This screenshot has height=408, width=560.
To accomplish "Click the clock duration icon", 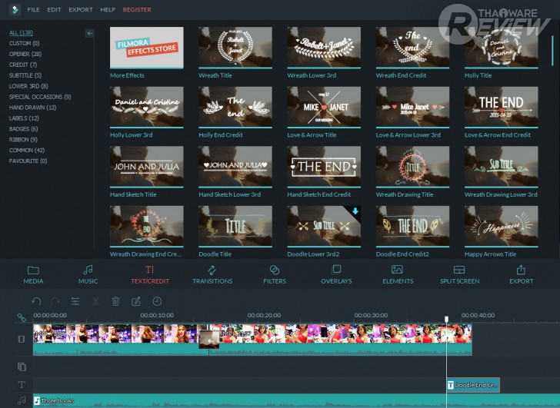I will [157, 301].
